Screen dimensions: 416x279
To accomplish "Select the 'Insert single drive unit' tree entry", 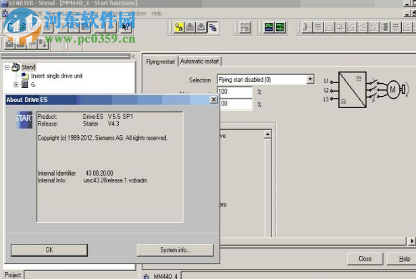I will pos(57,76).
